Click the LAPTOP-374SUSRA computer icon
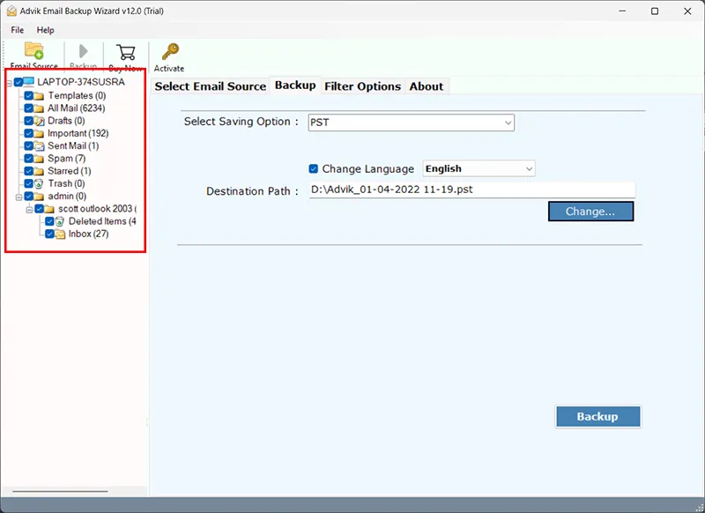Image resolution: width=705 pixels, height=513 pixels. (29, 82)
